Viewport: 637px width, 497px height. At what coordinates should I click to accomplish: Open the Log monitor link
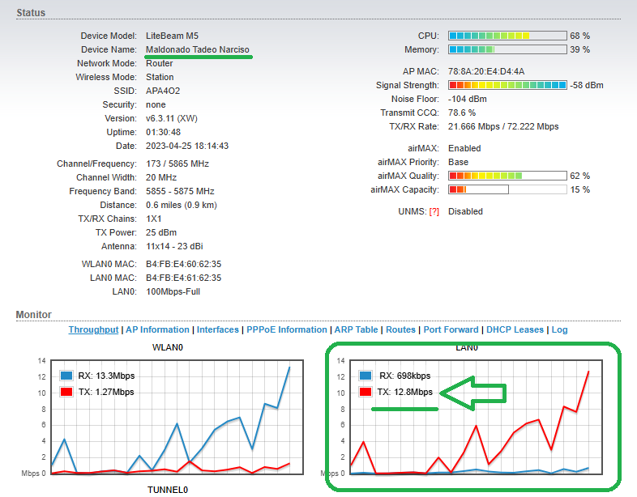[559, 329]
